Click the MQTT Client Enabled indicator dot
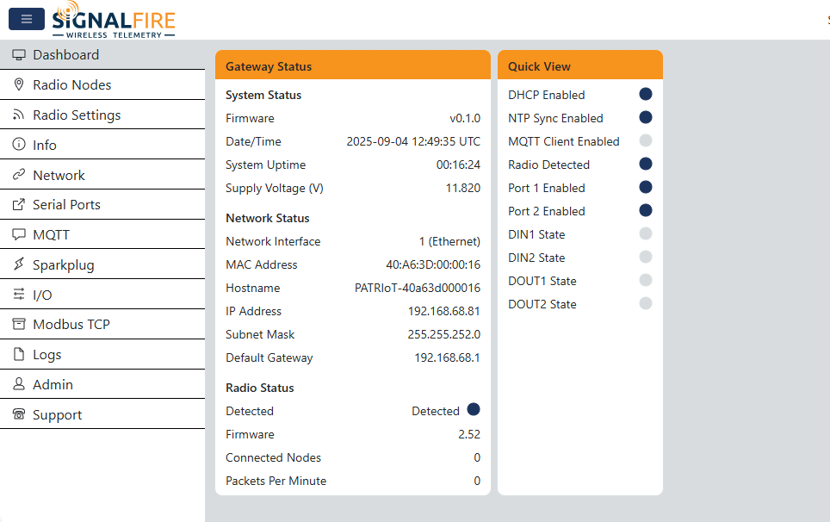The width and height of the screenshot is (830, 522). 645,141
